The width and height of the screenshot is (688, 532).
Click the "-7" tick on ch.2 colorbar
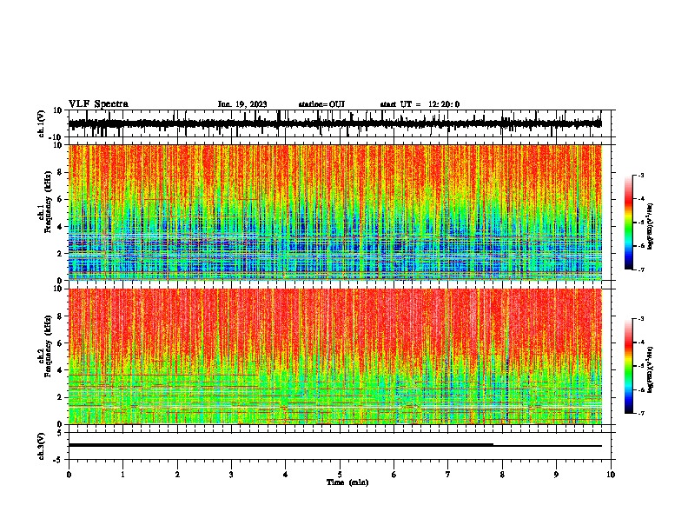640,413
